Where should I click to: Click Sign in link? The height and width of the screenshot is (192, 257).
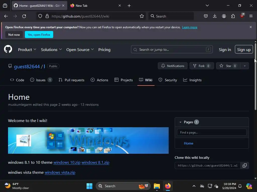[x=225, y=50]
